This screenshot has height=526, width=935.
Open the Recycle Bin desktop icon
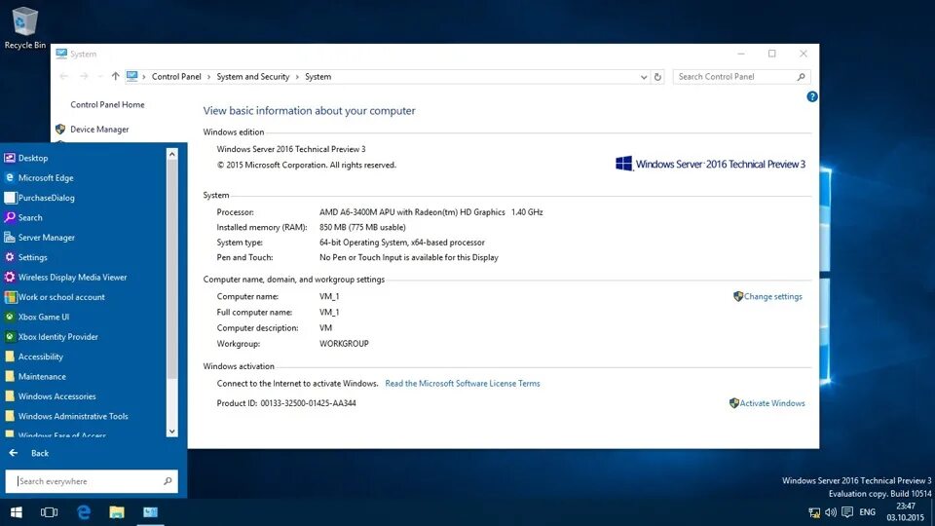point(24,28)
